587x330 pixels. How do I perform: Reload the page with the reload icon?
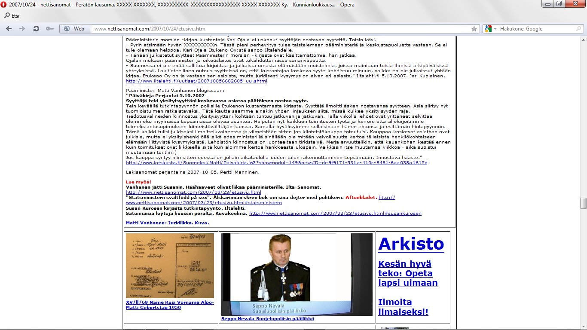36,29
